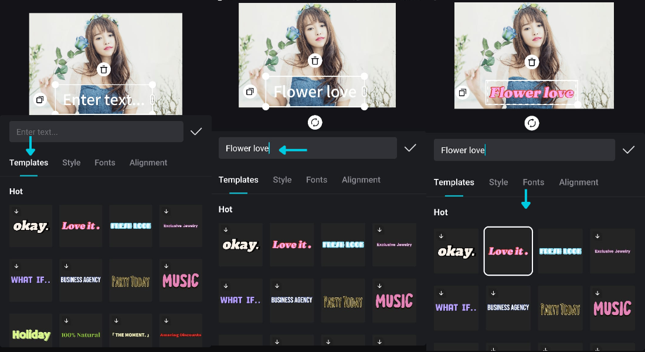Apply 'Party Today' template in left panel
The height and width of the screenshot is (352, 645).
point(131,280)
